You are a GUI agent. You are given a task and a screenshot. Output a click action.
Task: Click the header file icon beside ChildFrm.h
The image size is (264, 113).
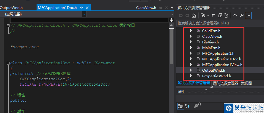(198, 31)
